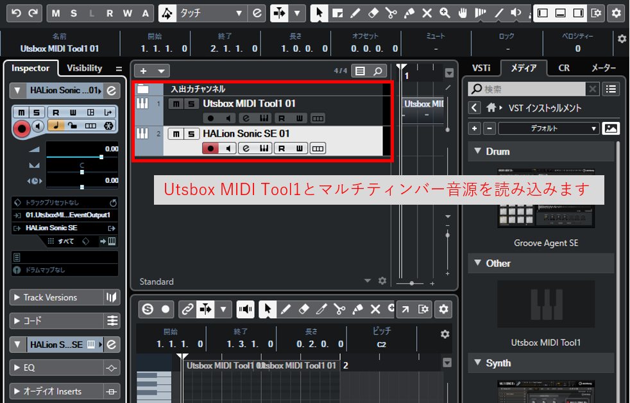This screenshot has width=630, height=403.
Task: Open the automation mode タッチ dropdown
Action: point(210,13)
